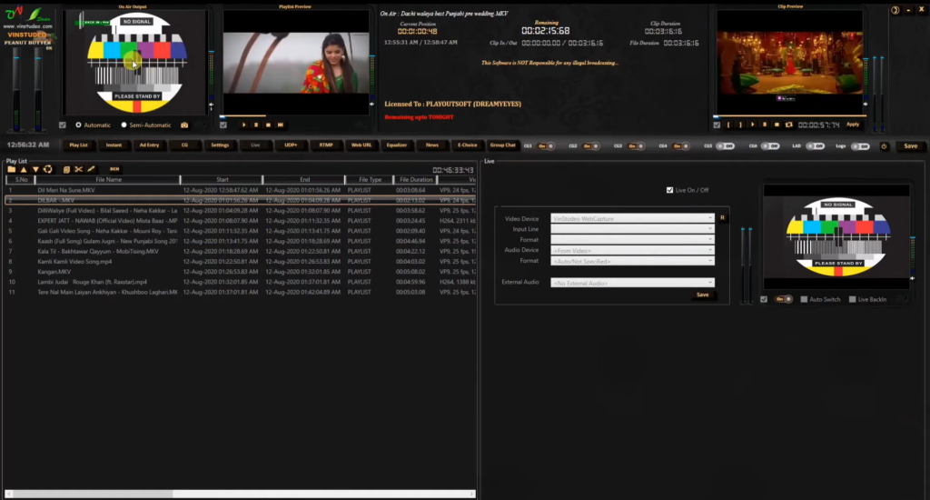Click the refresh icon in Play List toolbar
Image resolution: width=930 pixels, height=500 pixels.
tap(47, 169)
